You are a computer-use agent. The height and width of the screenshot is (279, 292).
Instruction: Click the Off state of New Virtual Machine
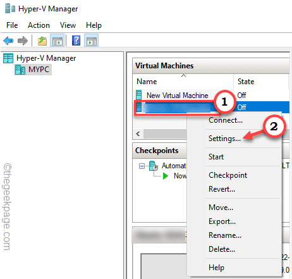pyautogui.click(x=241, y=96)
